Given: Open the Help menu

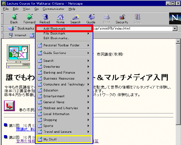Looking at the screenshot, I should click(x=72, y=9).
